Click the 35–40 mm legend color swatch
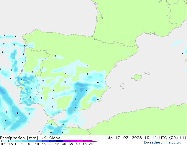 pyautogui.click(x=73, y=141)
